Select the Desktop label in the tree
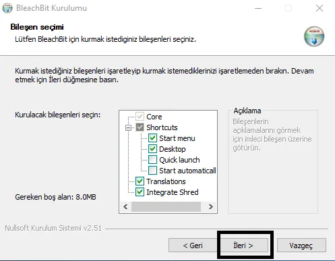 [x=173, y=149]
